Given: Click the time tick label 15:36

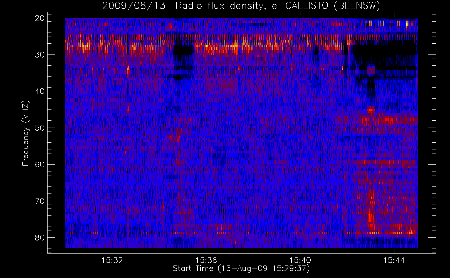Looking at the screenshot, I should 206,260.
